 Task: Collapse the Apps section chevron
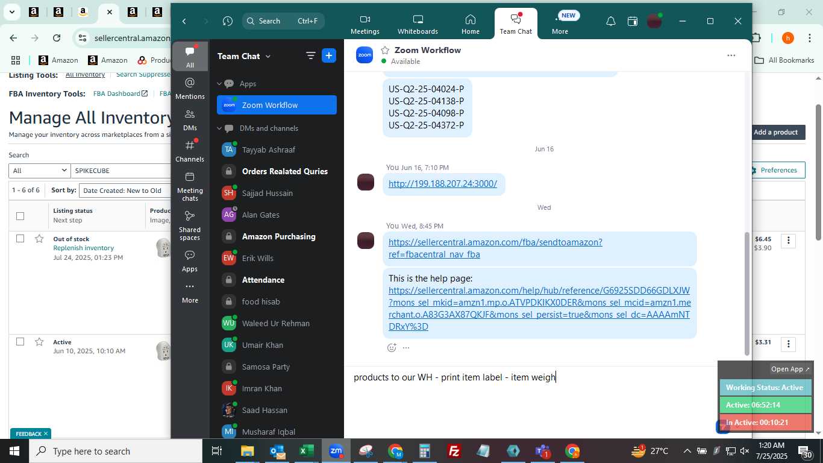[x=220, y=84]
